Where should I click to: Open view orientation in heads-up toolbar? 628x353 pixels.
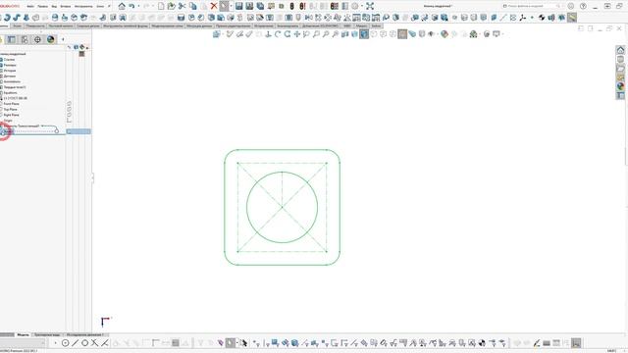click(x=217, y=34)
